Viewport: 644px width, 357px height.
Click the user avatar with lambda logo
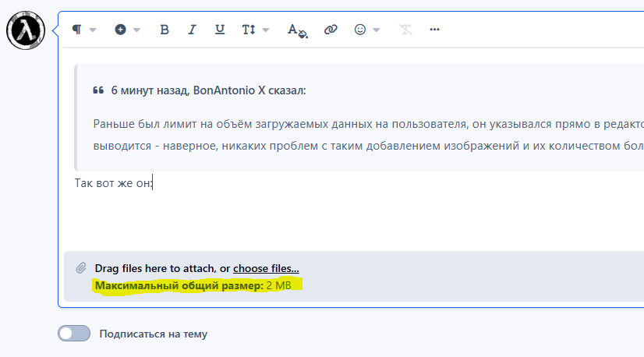pos(24,30)
